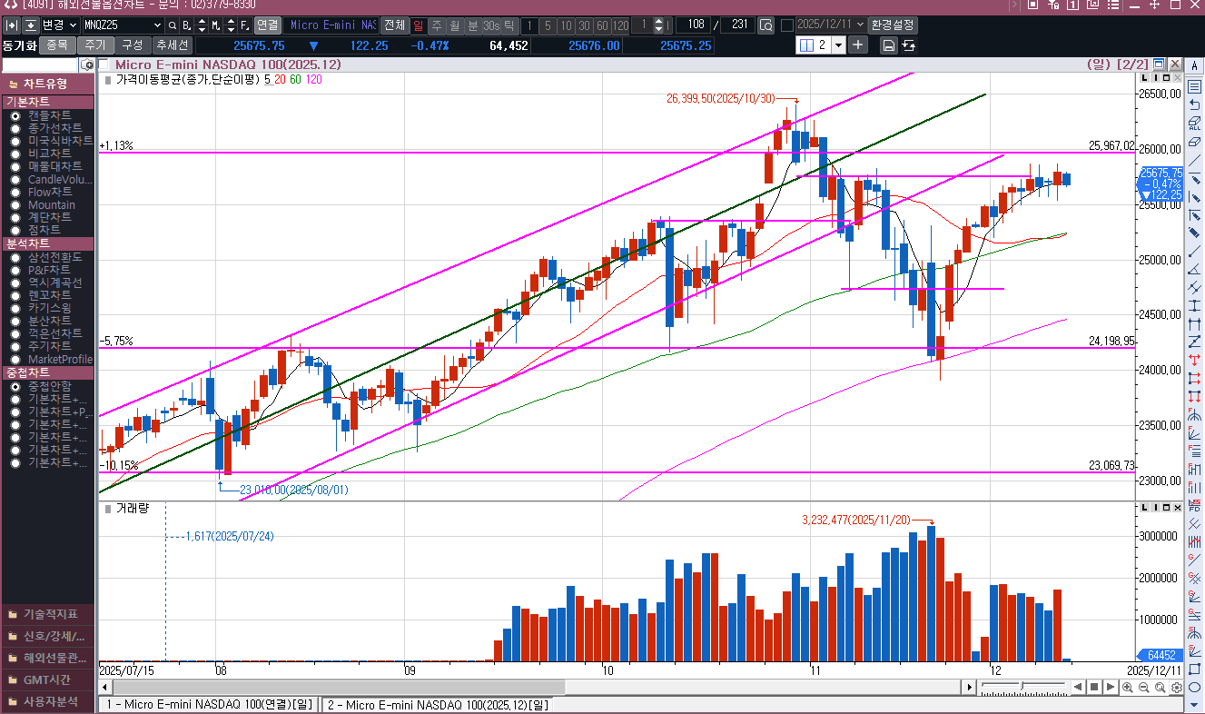Select the rectangle drawing tool
The width and height of the screenshot is (1205, 714).
(x=1194, y=669)
